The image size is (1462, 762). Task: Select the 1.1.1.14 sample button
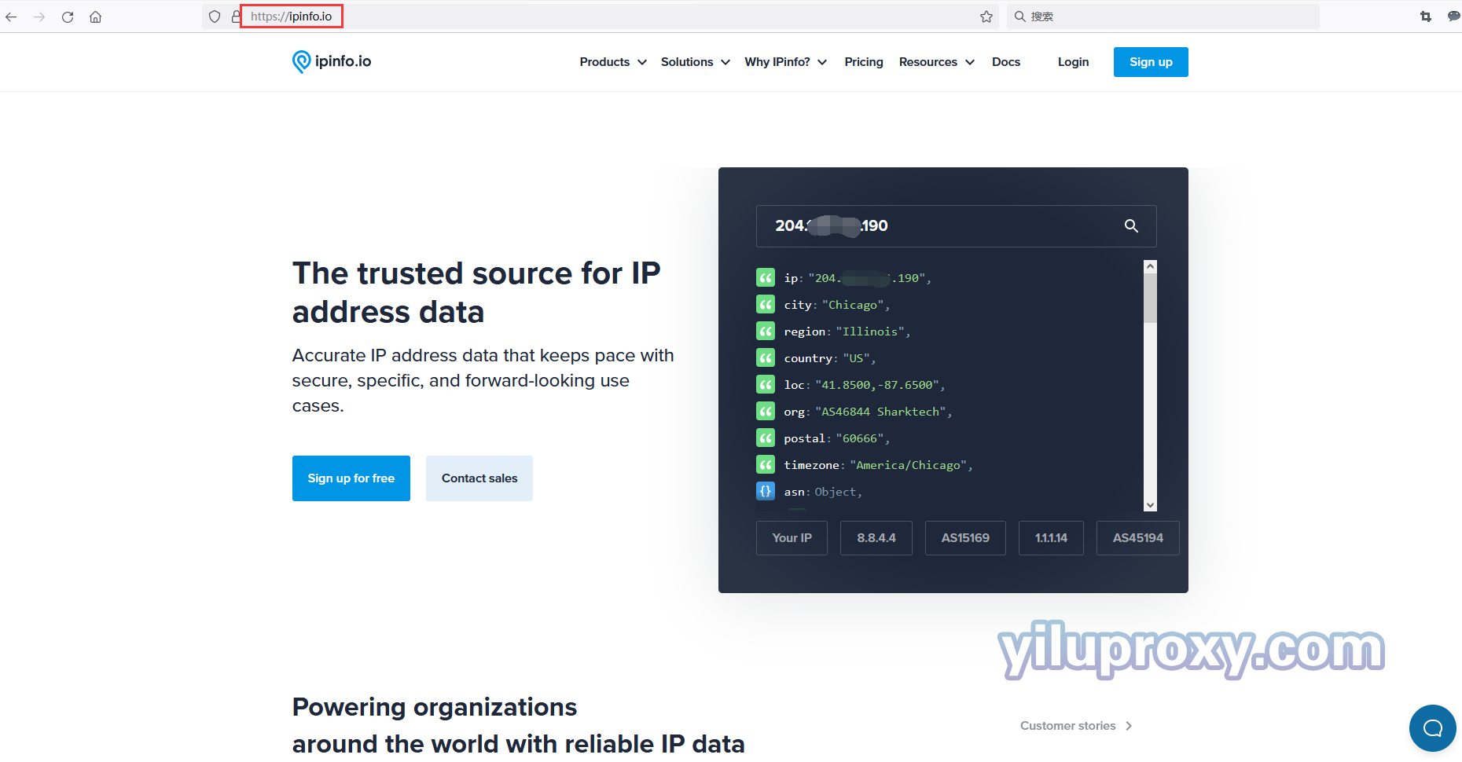point(1051,538)
